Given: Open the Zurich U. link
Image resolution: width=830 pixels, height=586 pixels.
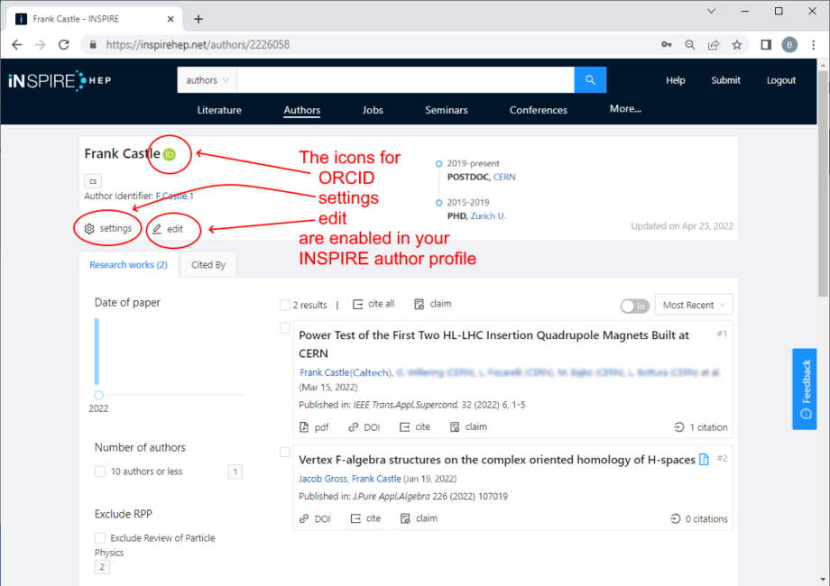Looking at the screenshot, I should click(488, 215).
